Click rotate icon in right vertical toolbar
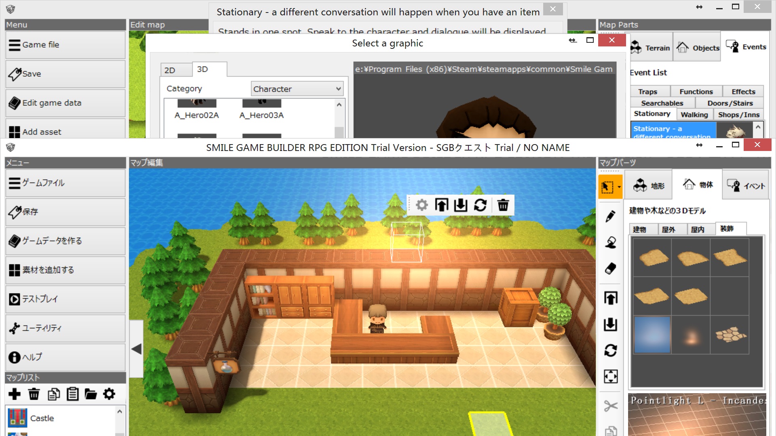 tap(611, 350)
